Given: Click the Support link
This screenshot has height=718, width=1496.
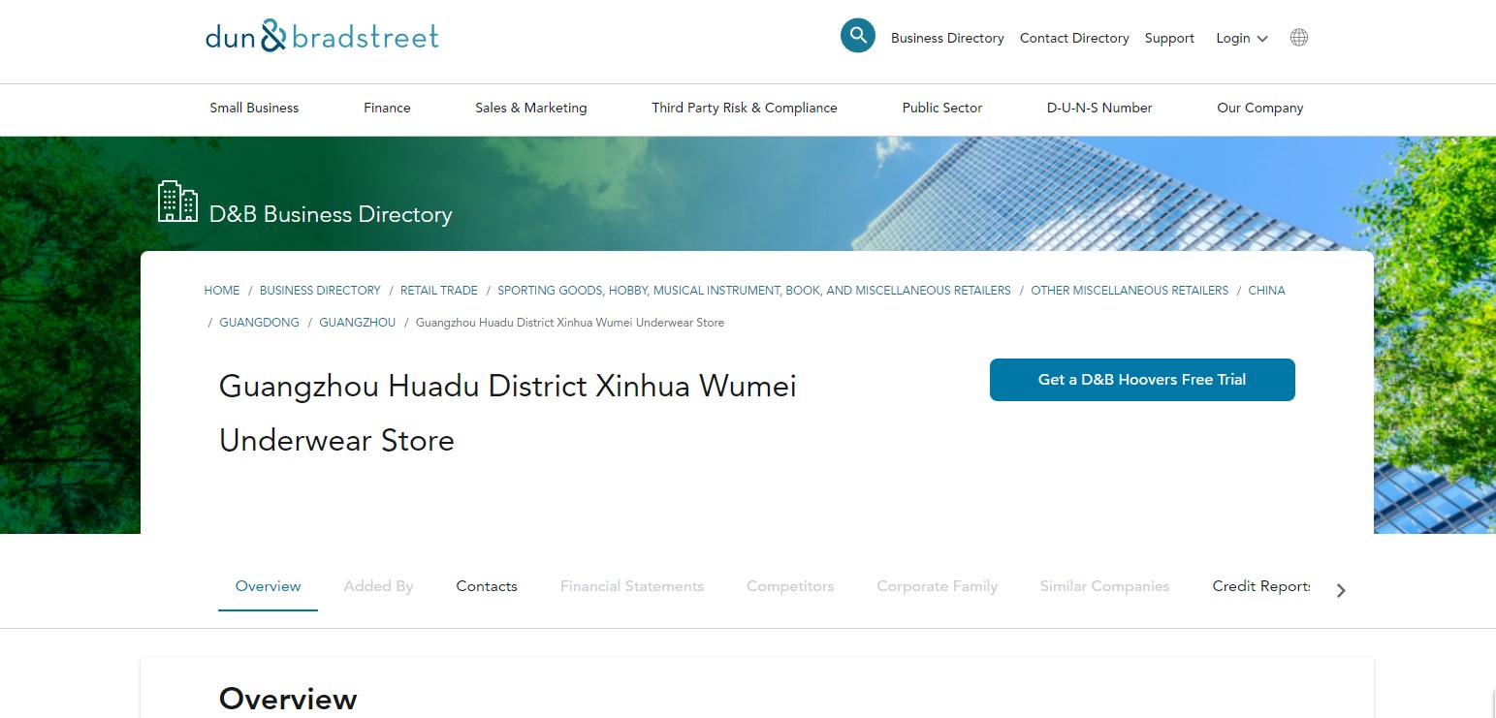Looking at the screenshot, I should [x=1168, y=39].
